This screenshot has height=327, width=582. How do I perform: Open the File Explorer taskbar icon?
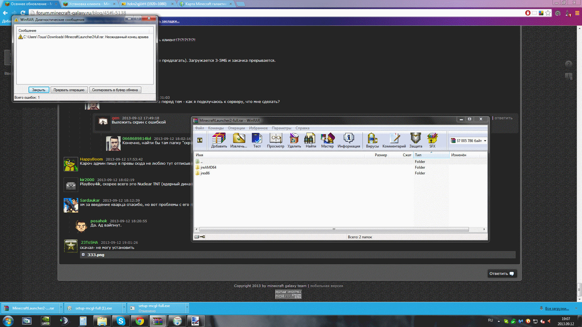click(102, 321)
